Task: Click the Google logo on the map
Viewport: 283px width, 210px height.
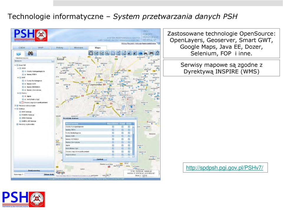Action: pos(60,173)
